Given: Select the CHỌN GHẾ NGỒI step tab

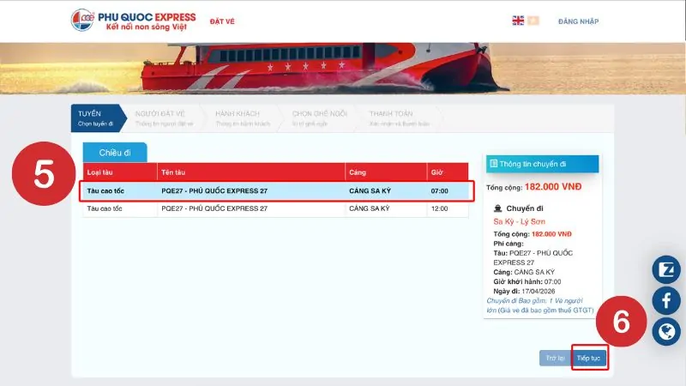Looking at the screenshot, I should tap(319, 118).
